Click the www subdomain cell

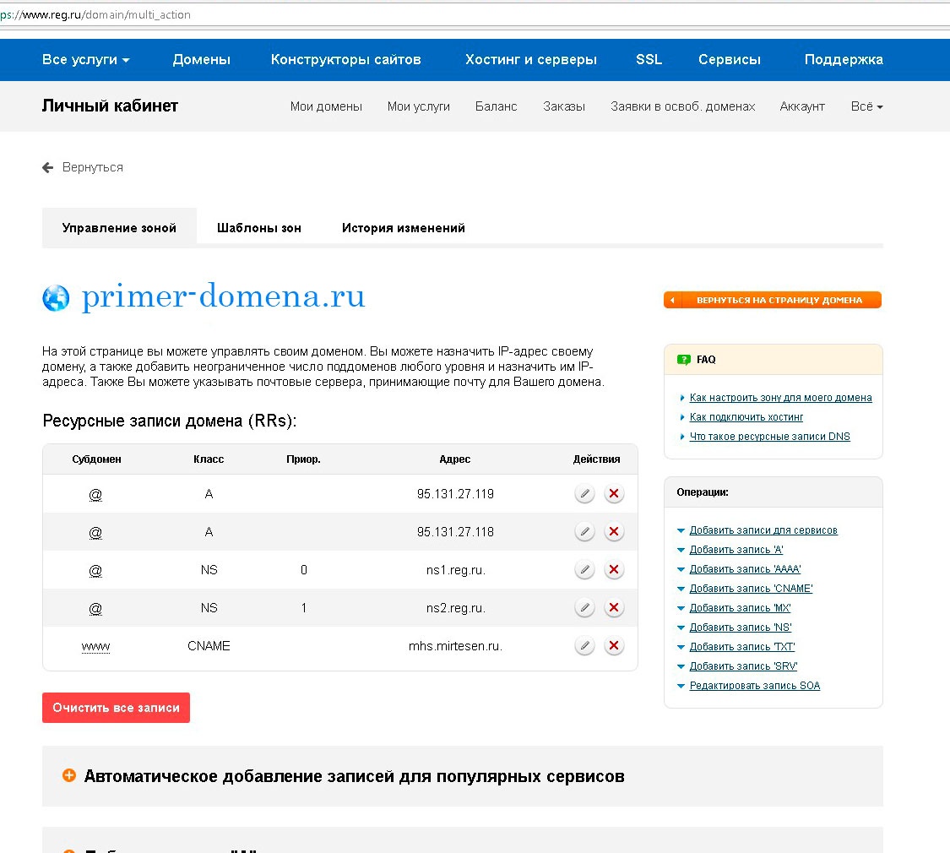coord(95,646)
